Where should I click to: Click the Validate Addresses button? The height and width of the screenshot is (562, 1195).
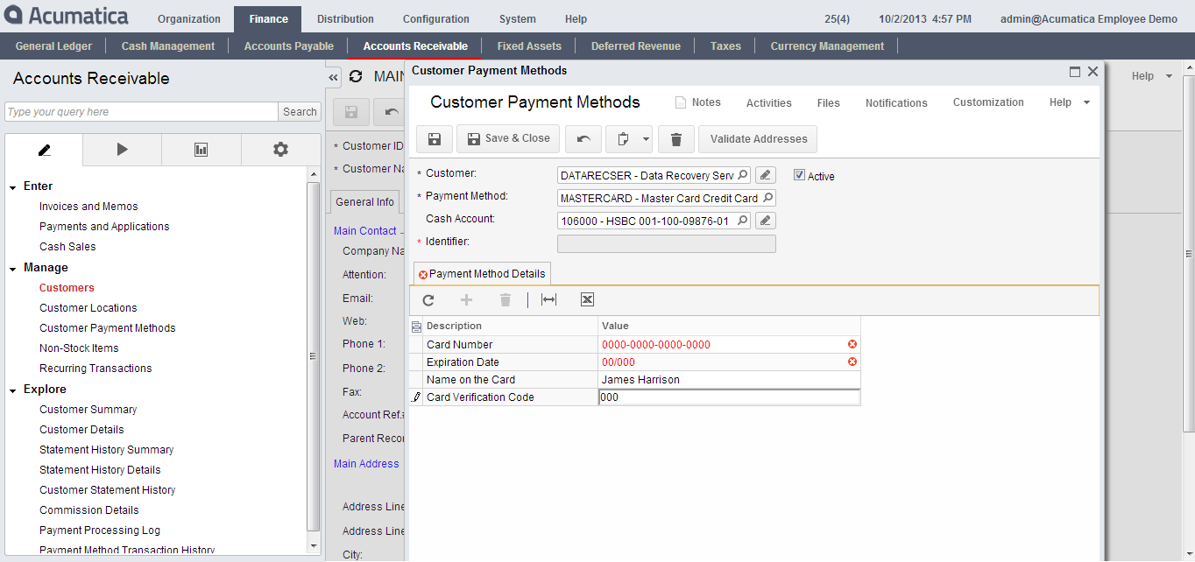pyautogui.click(x=759, y=138)
